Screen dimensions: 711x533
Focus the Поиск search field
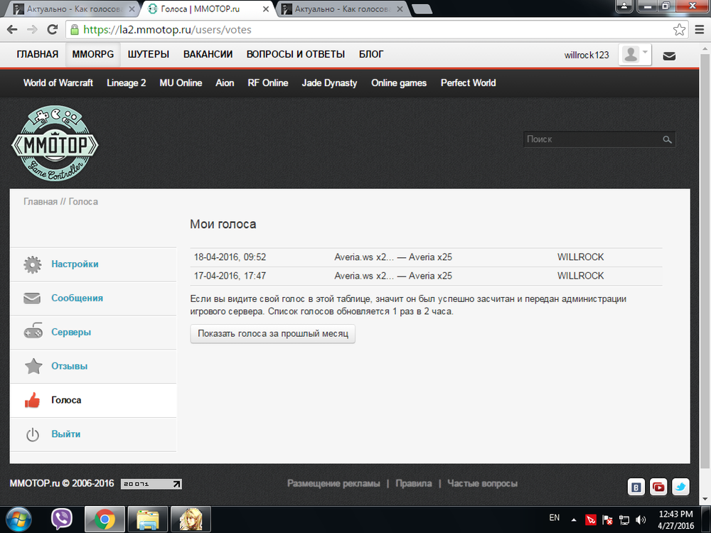(592, 140)
